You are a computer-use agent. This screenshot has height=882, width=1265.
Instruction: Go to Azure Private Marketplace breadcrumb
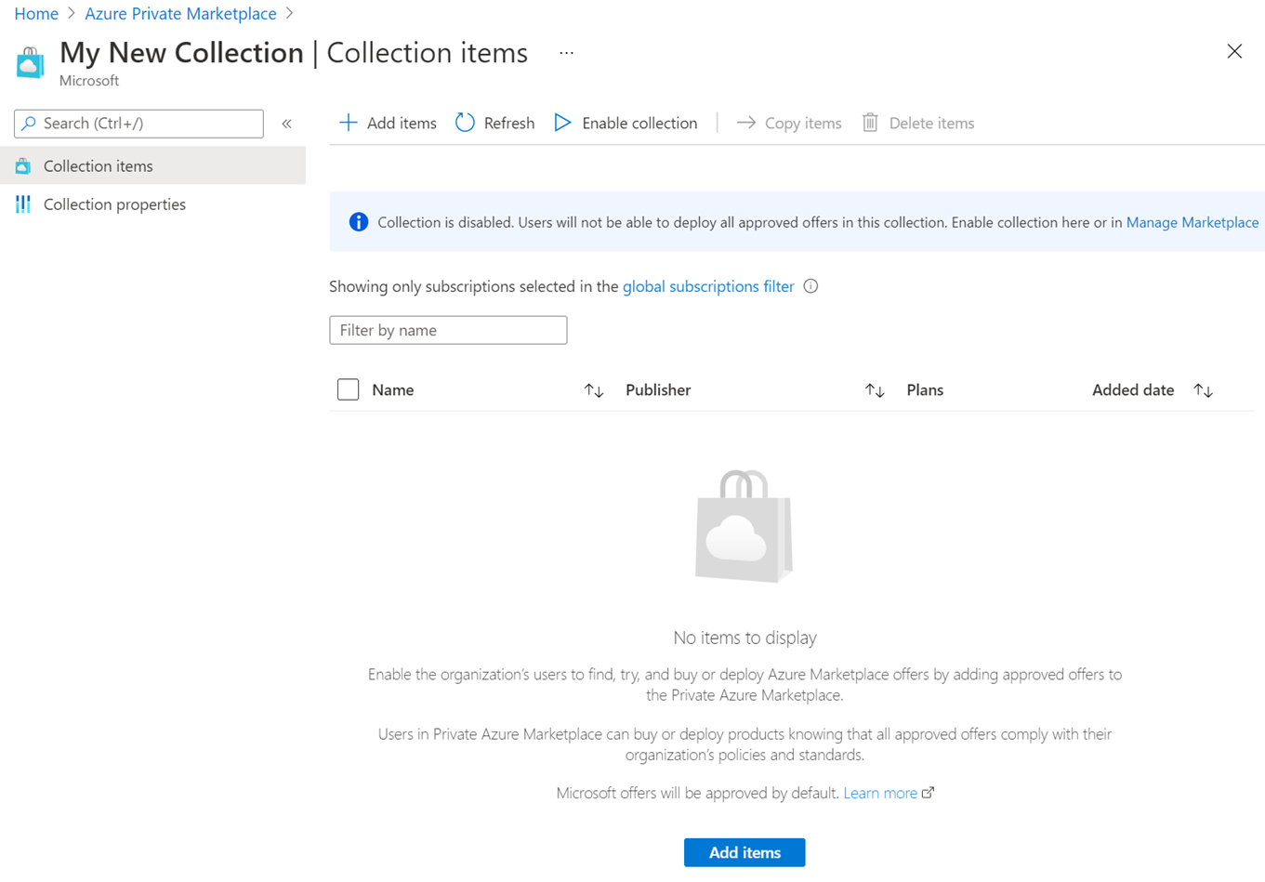[x=180, y=13]
